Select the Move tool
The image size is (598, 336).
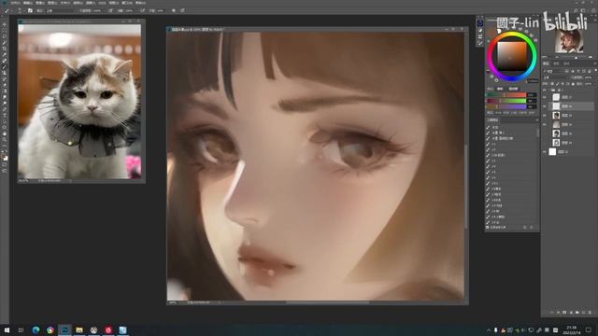click(5, 24)
